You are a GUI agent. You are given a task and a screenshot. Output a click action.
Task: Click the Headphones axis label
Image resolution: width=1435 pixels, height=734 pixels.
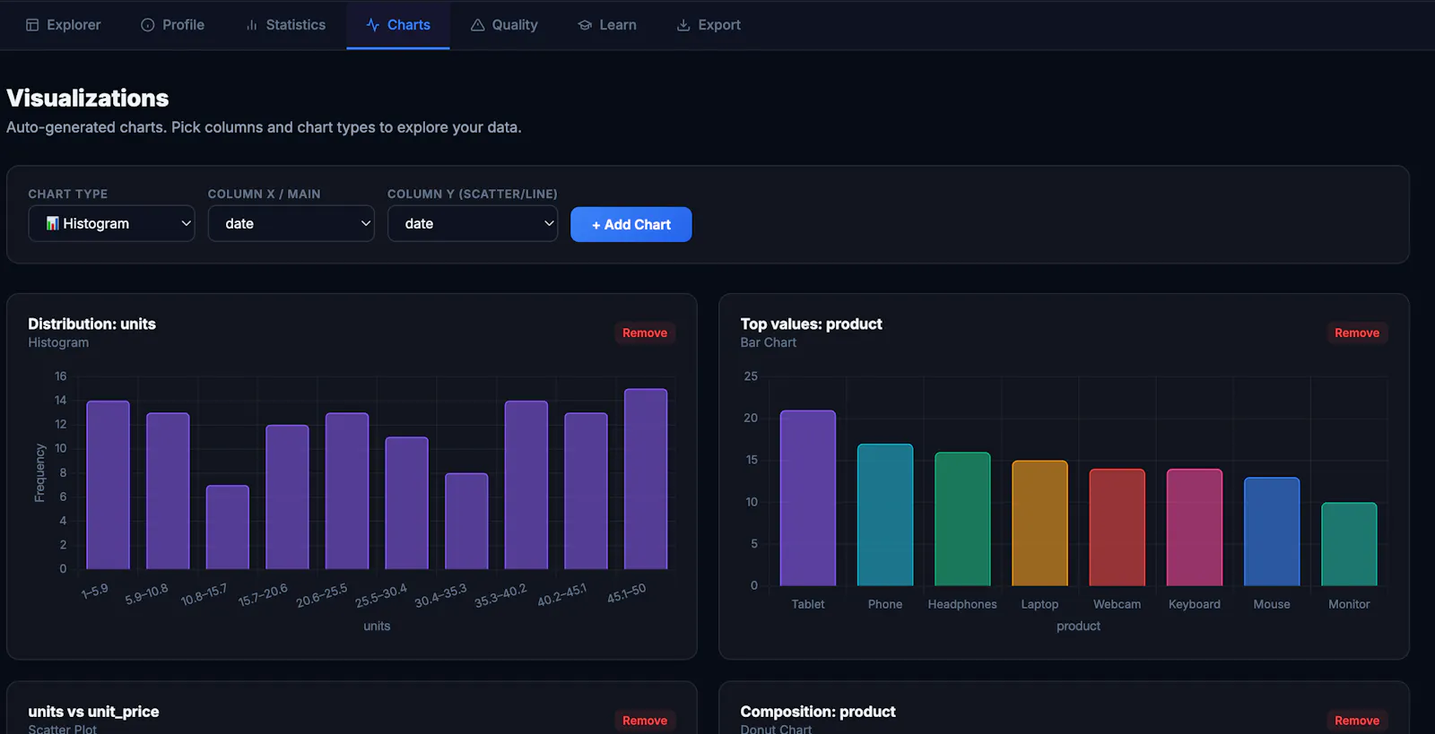pos(962,604)
